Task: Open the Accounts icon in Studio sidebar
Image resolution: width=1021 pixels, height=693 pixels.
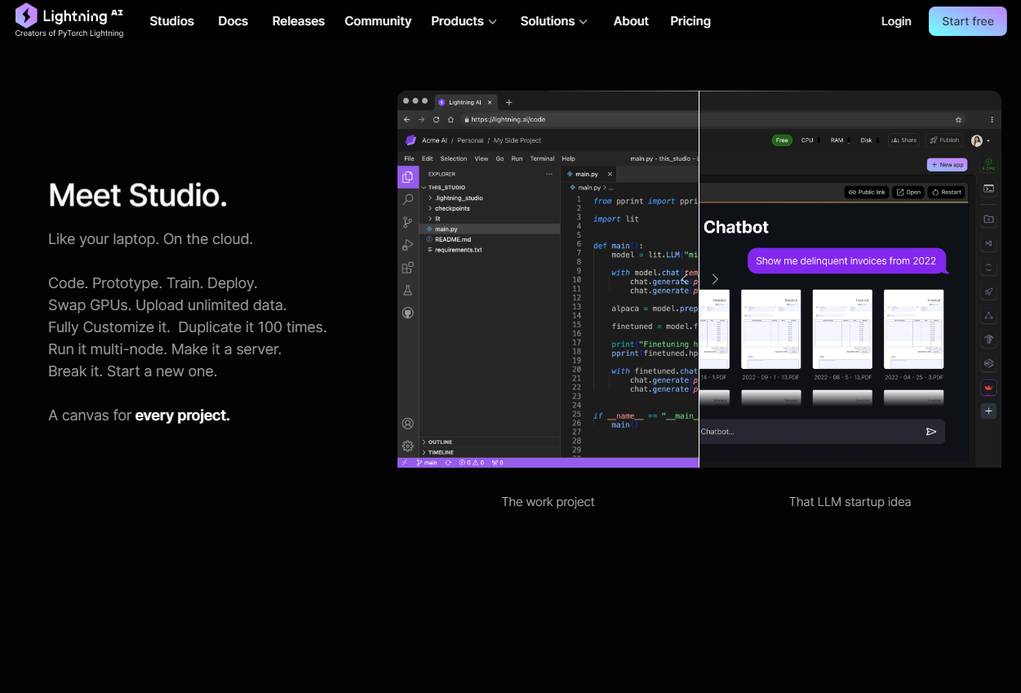Action: (408, 424)
